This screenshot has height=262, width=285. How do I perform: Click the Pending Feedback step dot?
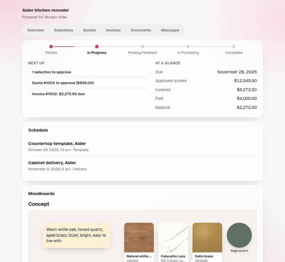point(142,47)
